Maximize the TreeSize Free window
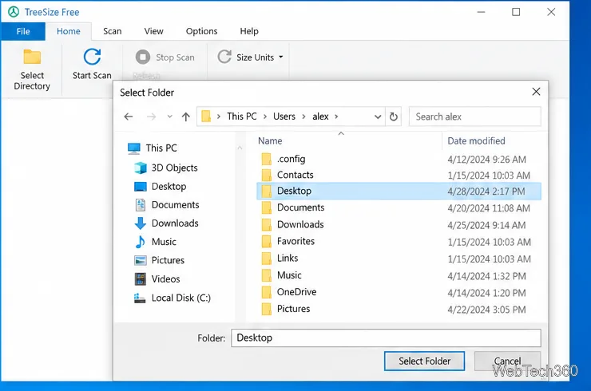 516,12
